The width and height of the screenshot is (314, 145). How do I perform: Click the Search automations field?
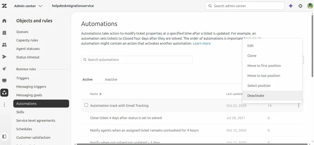point(137,60)
